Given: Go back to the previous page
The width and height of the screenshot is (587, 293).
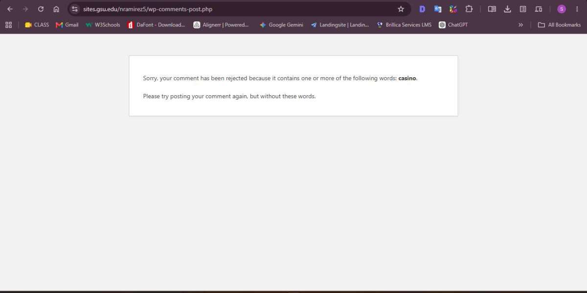Looking at the screenshot, I should [10, 9].
